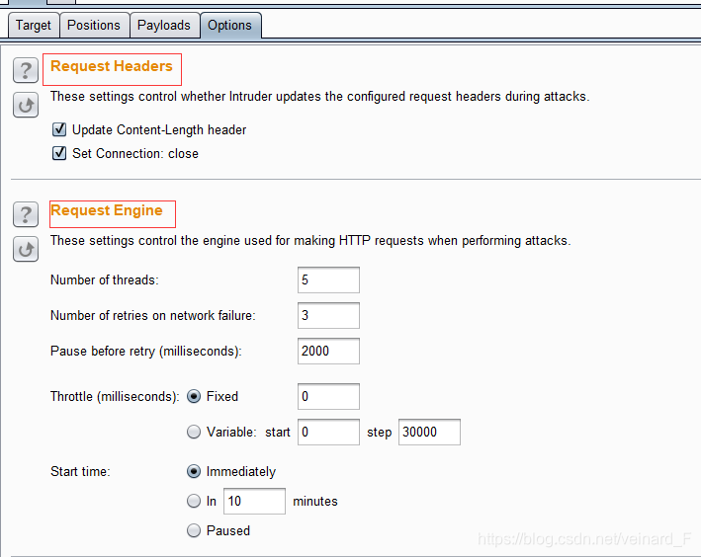Open help for Request Engine section
This screenshot has height=557, width=701.
tap(26, 214)
